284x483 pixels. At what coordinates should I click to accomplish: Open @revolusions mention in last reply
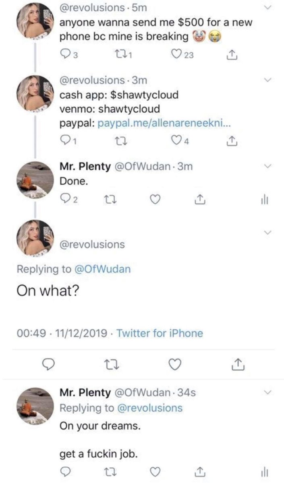tap(149, 408)
